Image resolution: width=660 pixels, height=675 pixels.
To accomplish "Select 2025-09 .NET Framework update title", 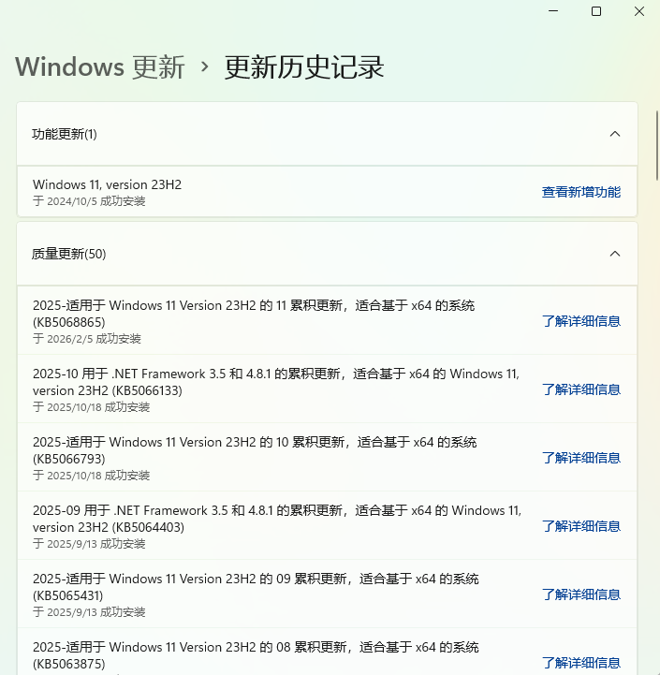I will pos(277,519).
